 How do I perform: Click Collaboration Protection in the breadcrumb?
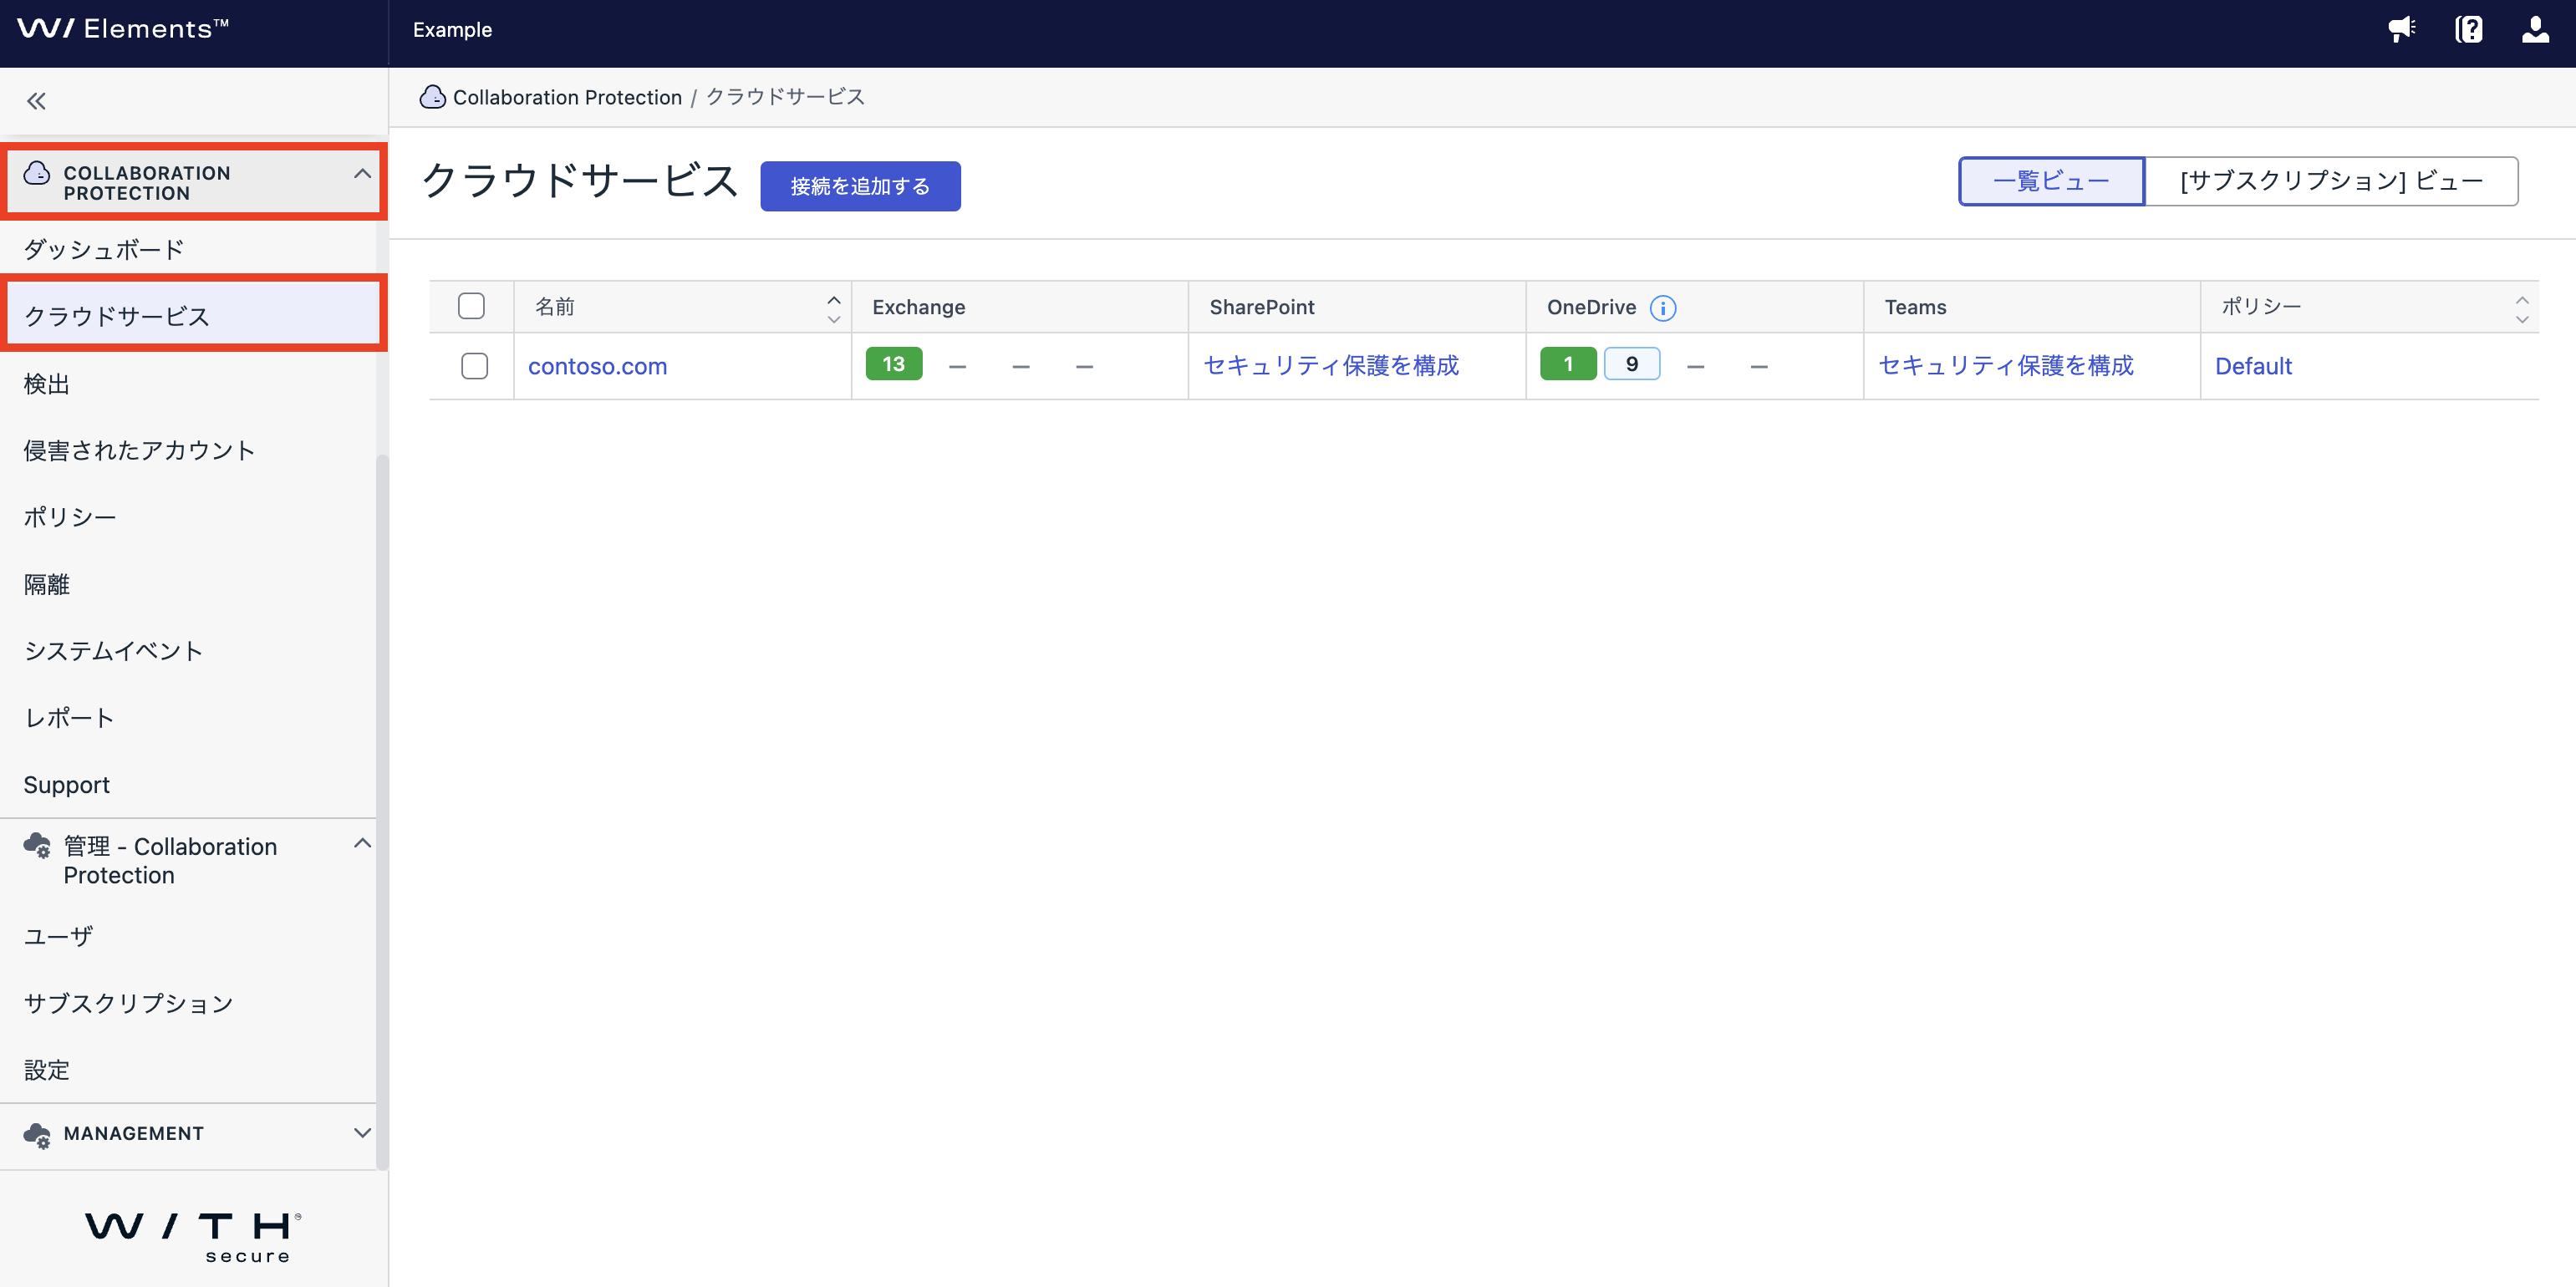[x=567, y=97]
